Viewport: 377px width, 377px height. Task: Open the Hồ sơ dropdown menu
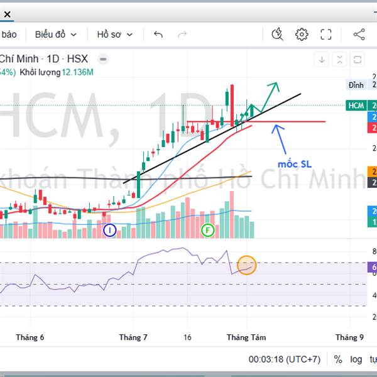115,35
